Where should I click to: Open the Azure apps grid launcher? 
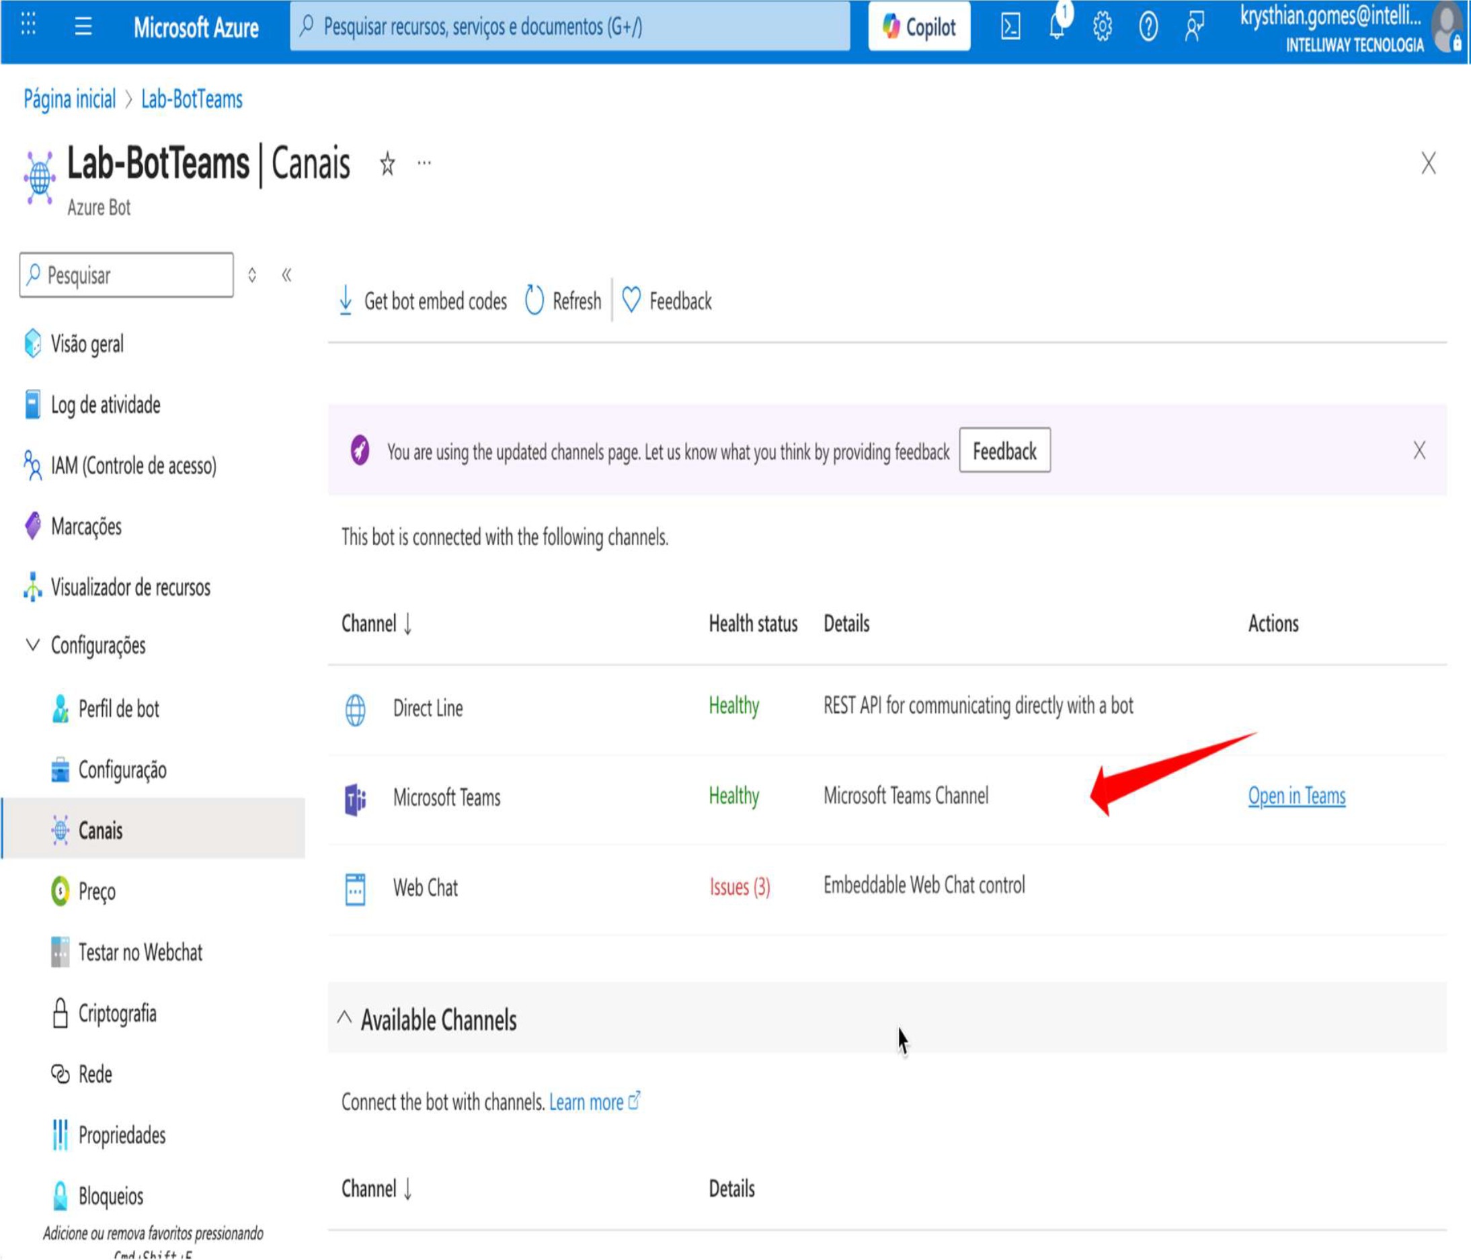click(28, 25)
